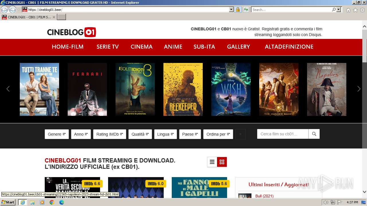Click the scrollbar down arrow

tap(364, 192)
